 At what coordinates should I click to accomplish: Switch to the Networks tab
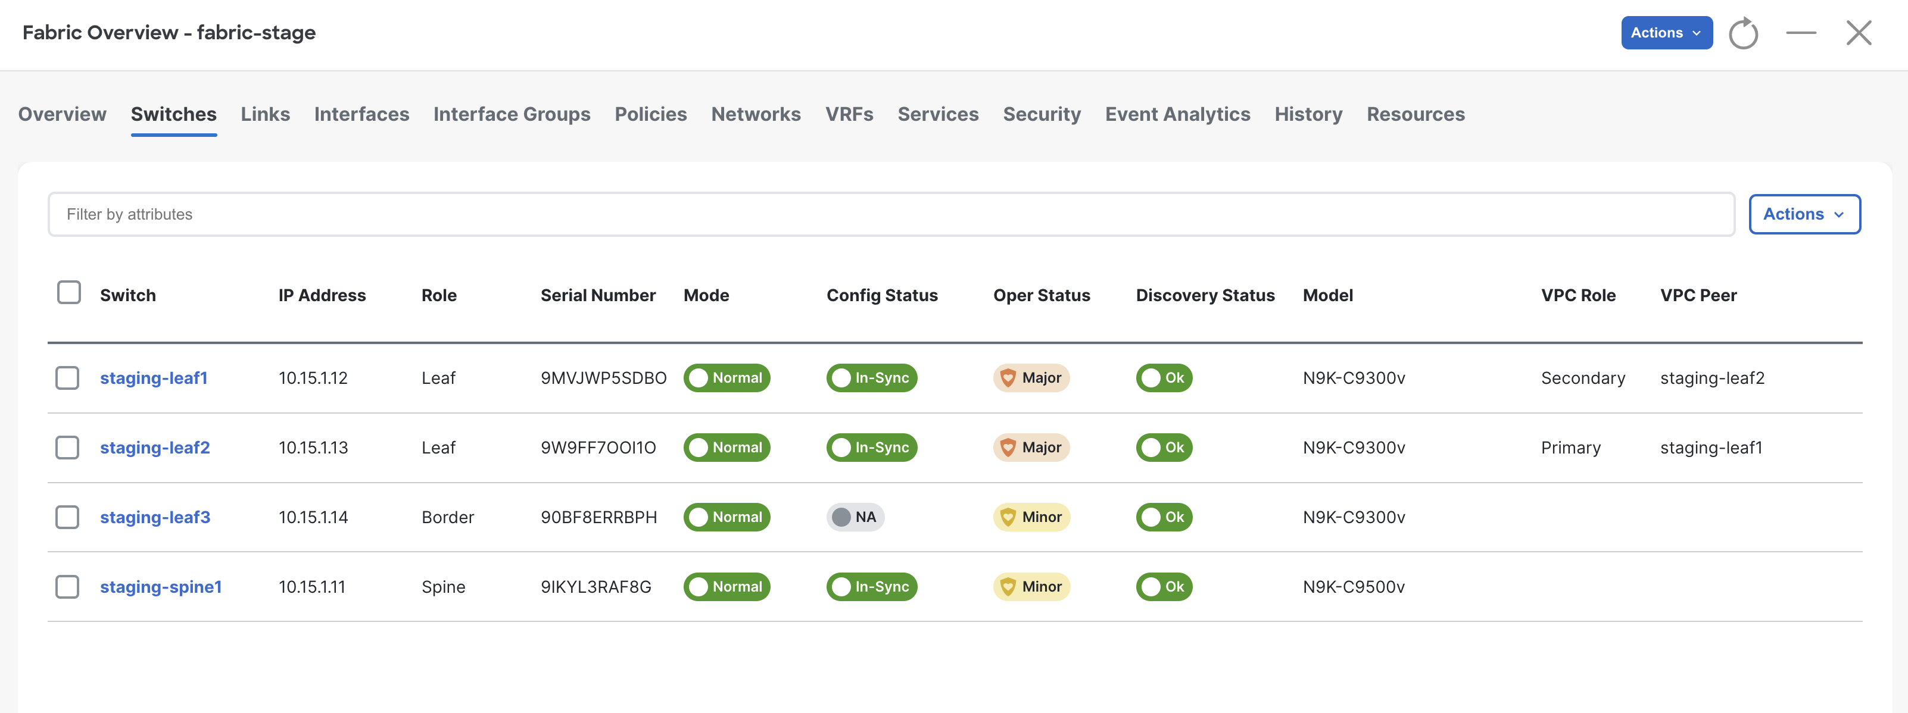pyautogui.click(x=756, y=115)
